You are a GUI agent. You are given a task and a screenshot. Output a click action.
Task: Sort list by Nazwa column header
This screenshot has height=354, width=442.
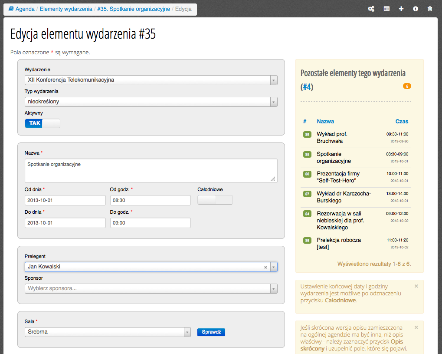(x=325, y=121)
